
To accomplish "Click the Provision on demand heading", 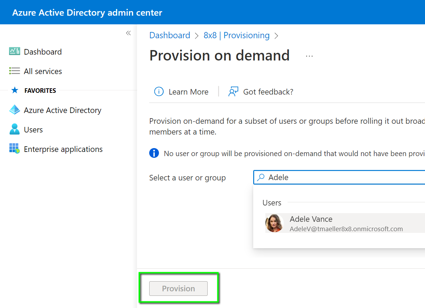I will point(219,56).
